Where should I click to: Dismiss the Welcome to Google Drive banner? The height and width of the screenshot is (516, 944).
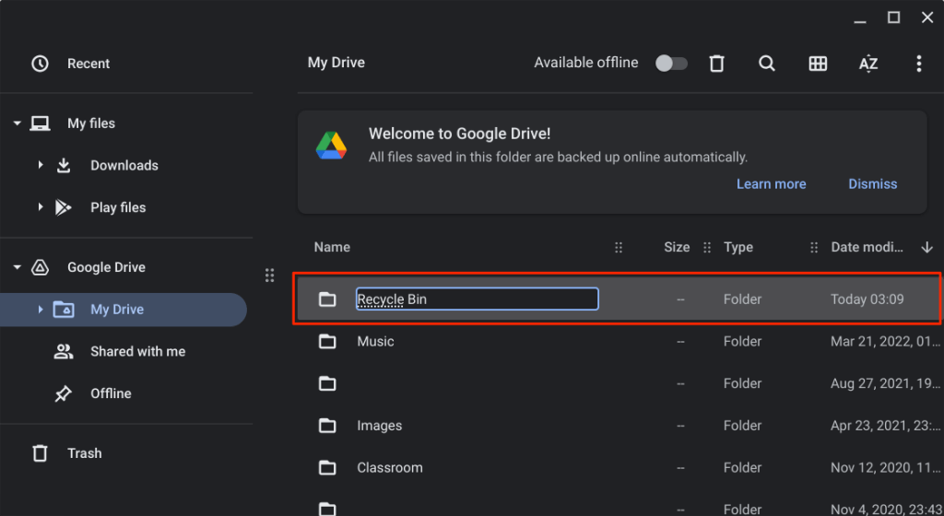pos(872,184)
